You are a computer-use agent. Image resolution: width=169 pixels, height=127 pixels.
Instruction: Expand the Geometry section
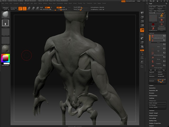(152, 88)
